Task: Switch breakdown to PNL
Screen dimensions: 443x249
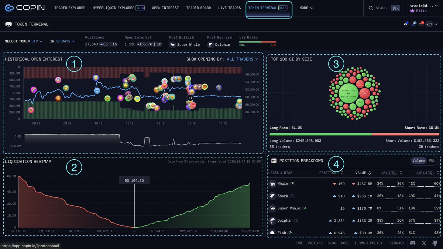Action: (x=432, y=161)
